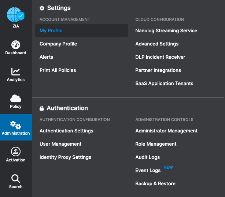The image size is (225, 197).
Task: Click the ZIA globe shield logo
Action: [15, 15]
